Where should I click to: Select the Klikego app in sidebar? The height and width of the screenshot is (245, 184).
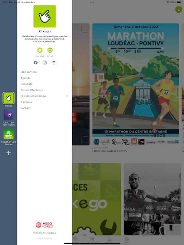click(x=8, y=98)
